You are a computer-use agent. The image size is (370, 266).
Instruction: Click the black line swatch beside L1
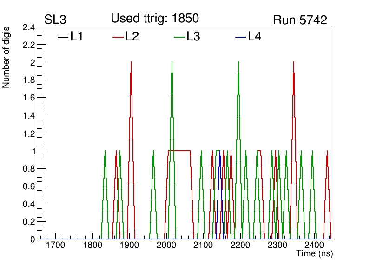(63, 37)
